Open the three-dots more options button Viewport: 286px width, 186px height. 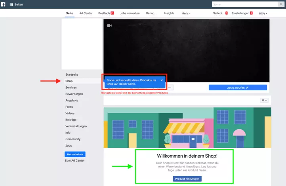(170, 87)
